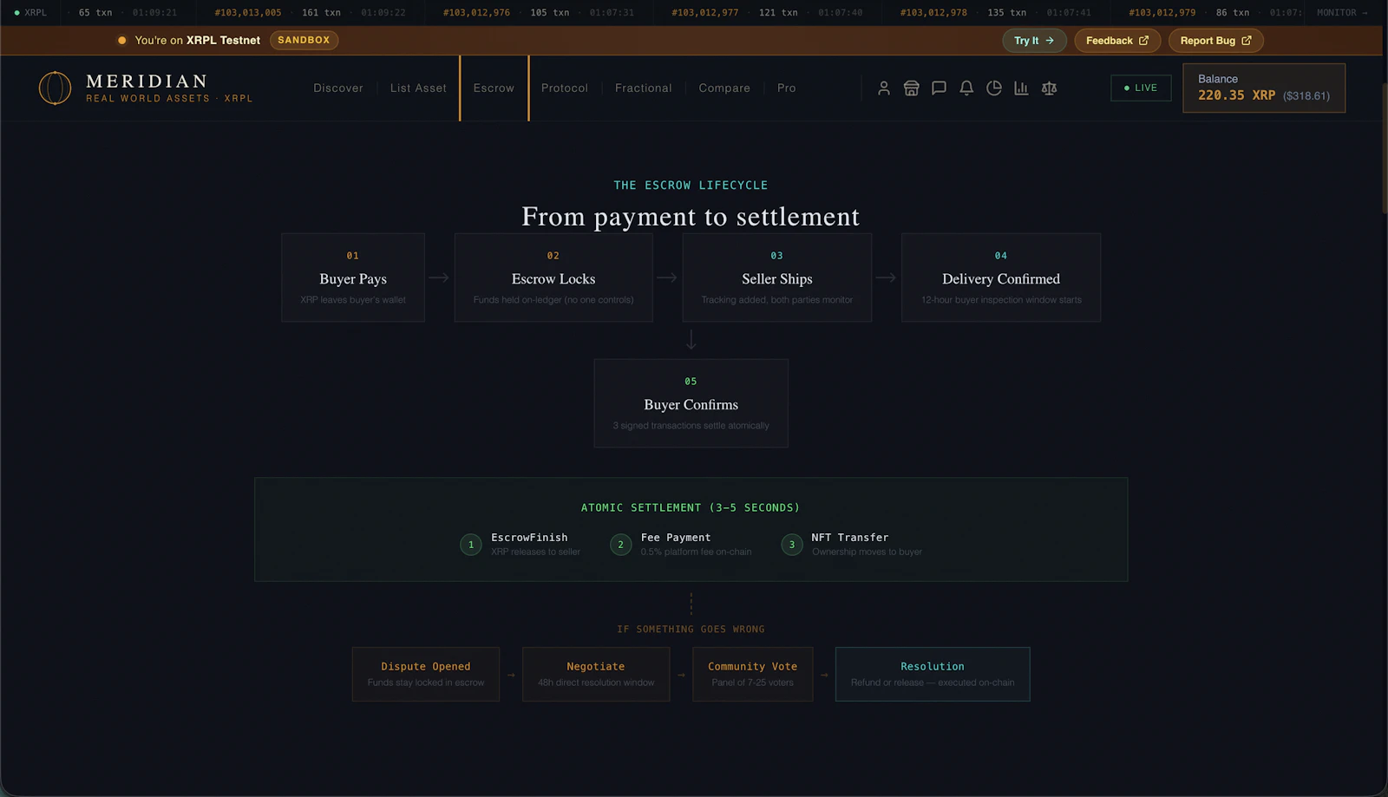
Task: Switch to the Protocol tab
Action: pos(565,88)
